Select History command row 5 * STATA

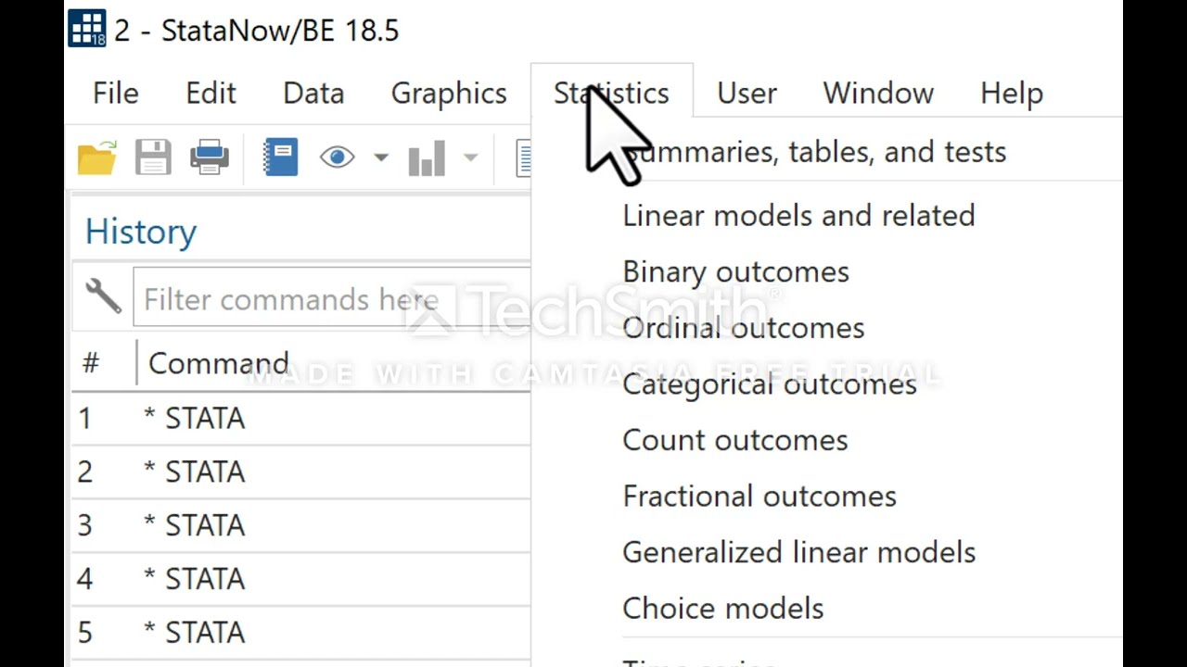(x=301, y=634)
